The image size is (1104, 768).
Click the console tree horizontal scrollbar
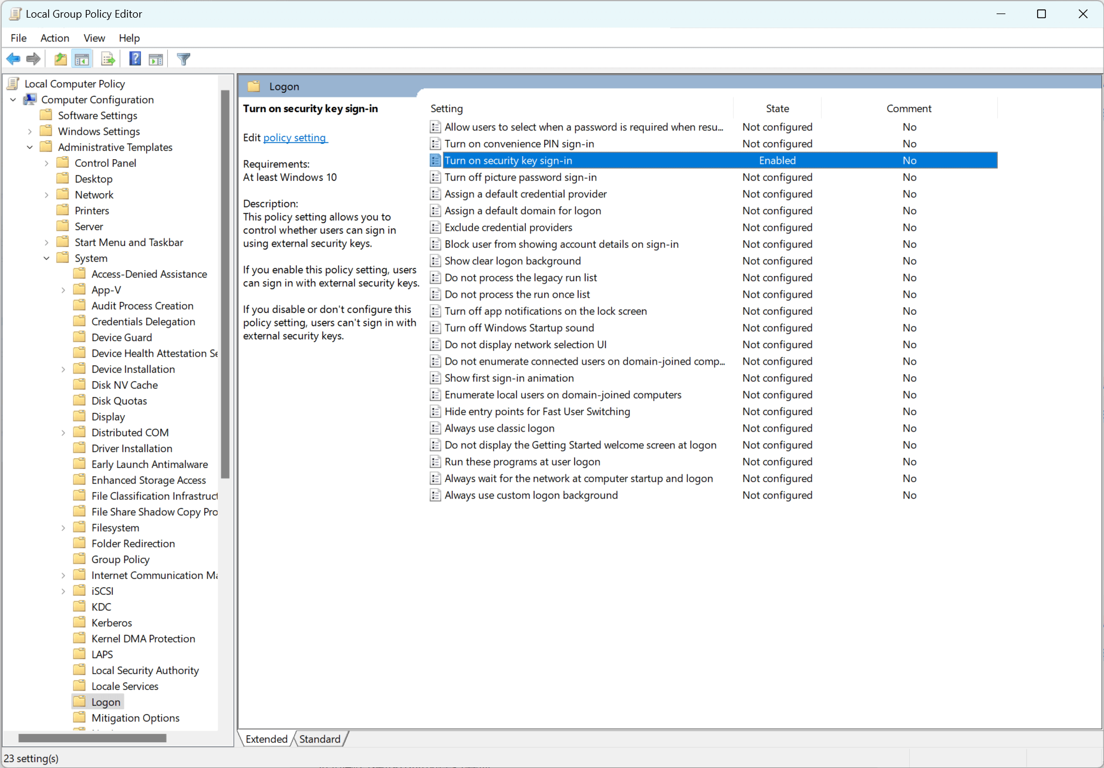[92, 738]
